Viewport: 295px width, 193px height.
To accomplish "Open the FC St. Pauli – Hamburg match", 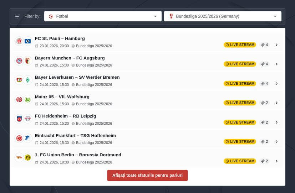I will (60, 38).
